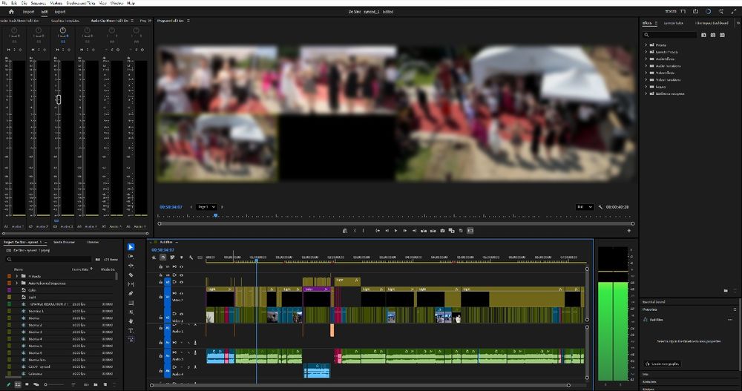Select the Hand tool
The width and height of the screenshot is (742, 391).
(x=131, y=321)
